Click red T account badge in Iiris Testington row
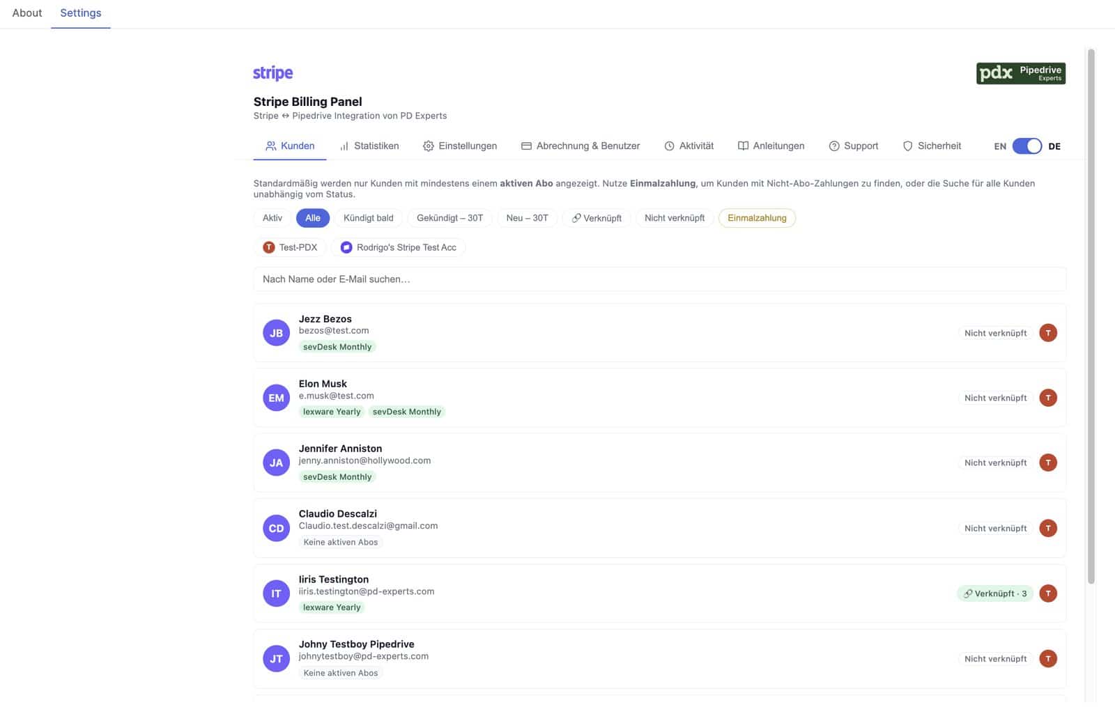 (x=1048, y=593)
